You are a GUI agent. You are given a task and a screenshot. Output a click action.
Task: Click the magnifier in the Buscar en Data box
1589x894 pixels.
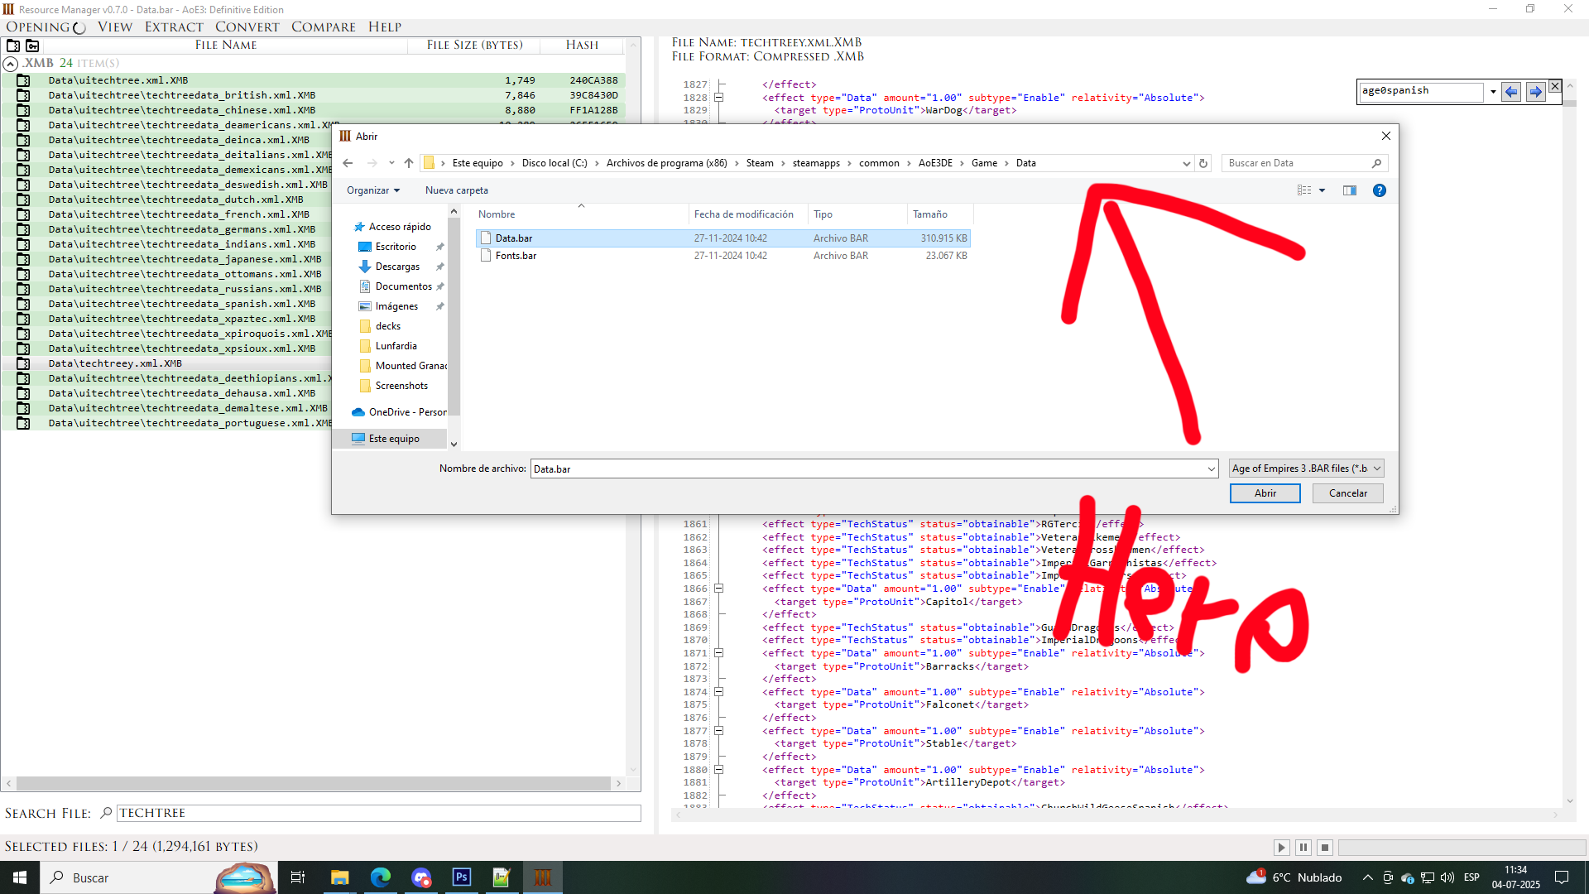coord(1376,163)
